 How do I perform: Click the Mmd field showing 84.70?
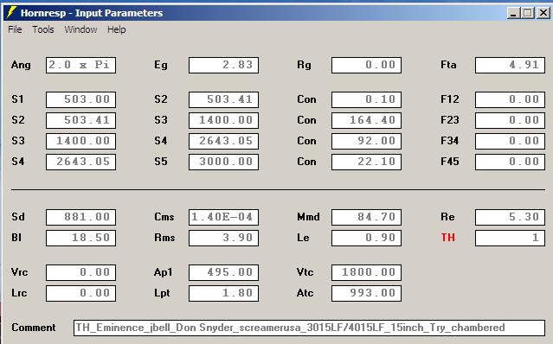click(366, 217)
